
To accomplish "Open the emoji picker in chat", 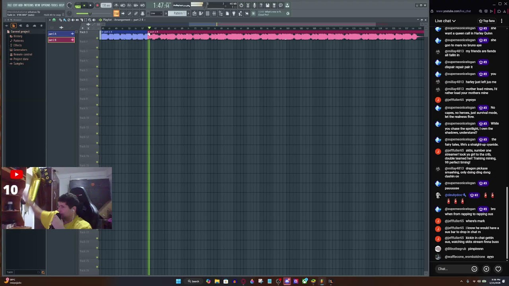I will click(x=474, y=269).
